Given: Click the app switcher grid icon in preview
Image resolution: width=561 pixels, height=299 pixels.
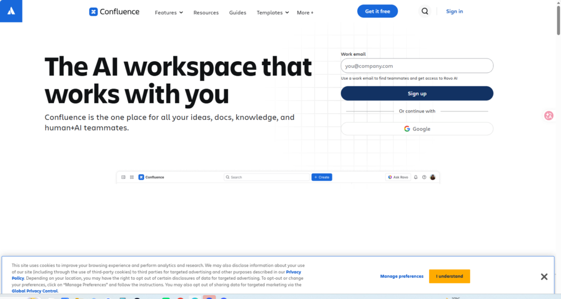Looking at the screenshot, I should pyautogui.click(x=132, y=177).
